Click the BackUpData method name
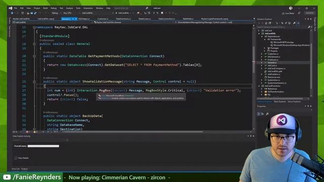324x182 pixels. pyautogui.click(x=92, y=116)
